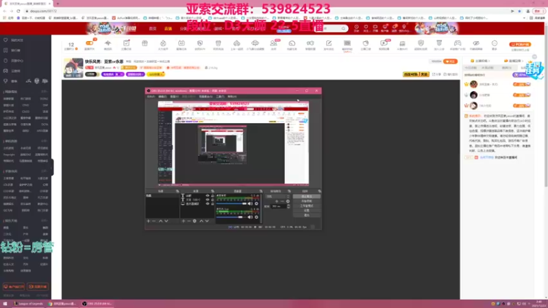Open Audio Mixer dock panel options icon

261,191
